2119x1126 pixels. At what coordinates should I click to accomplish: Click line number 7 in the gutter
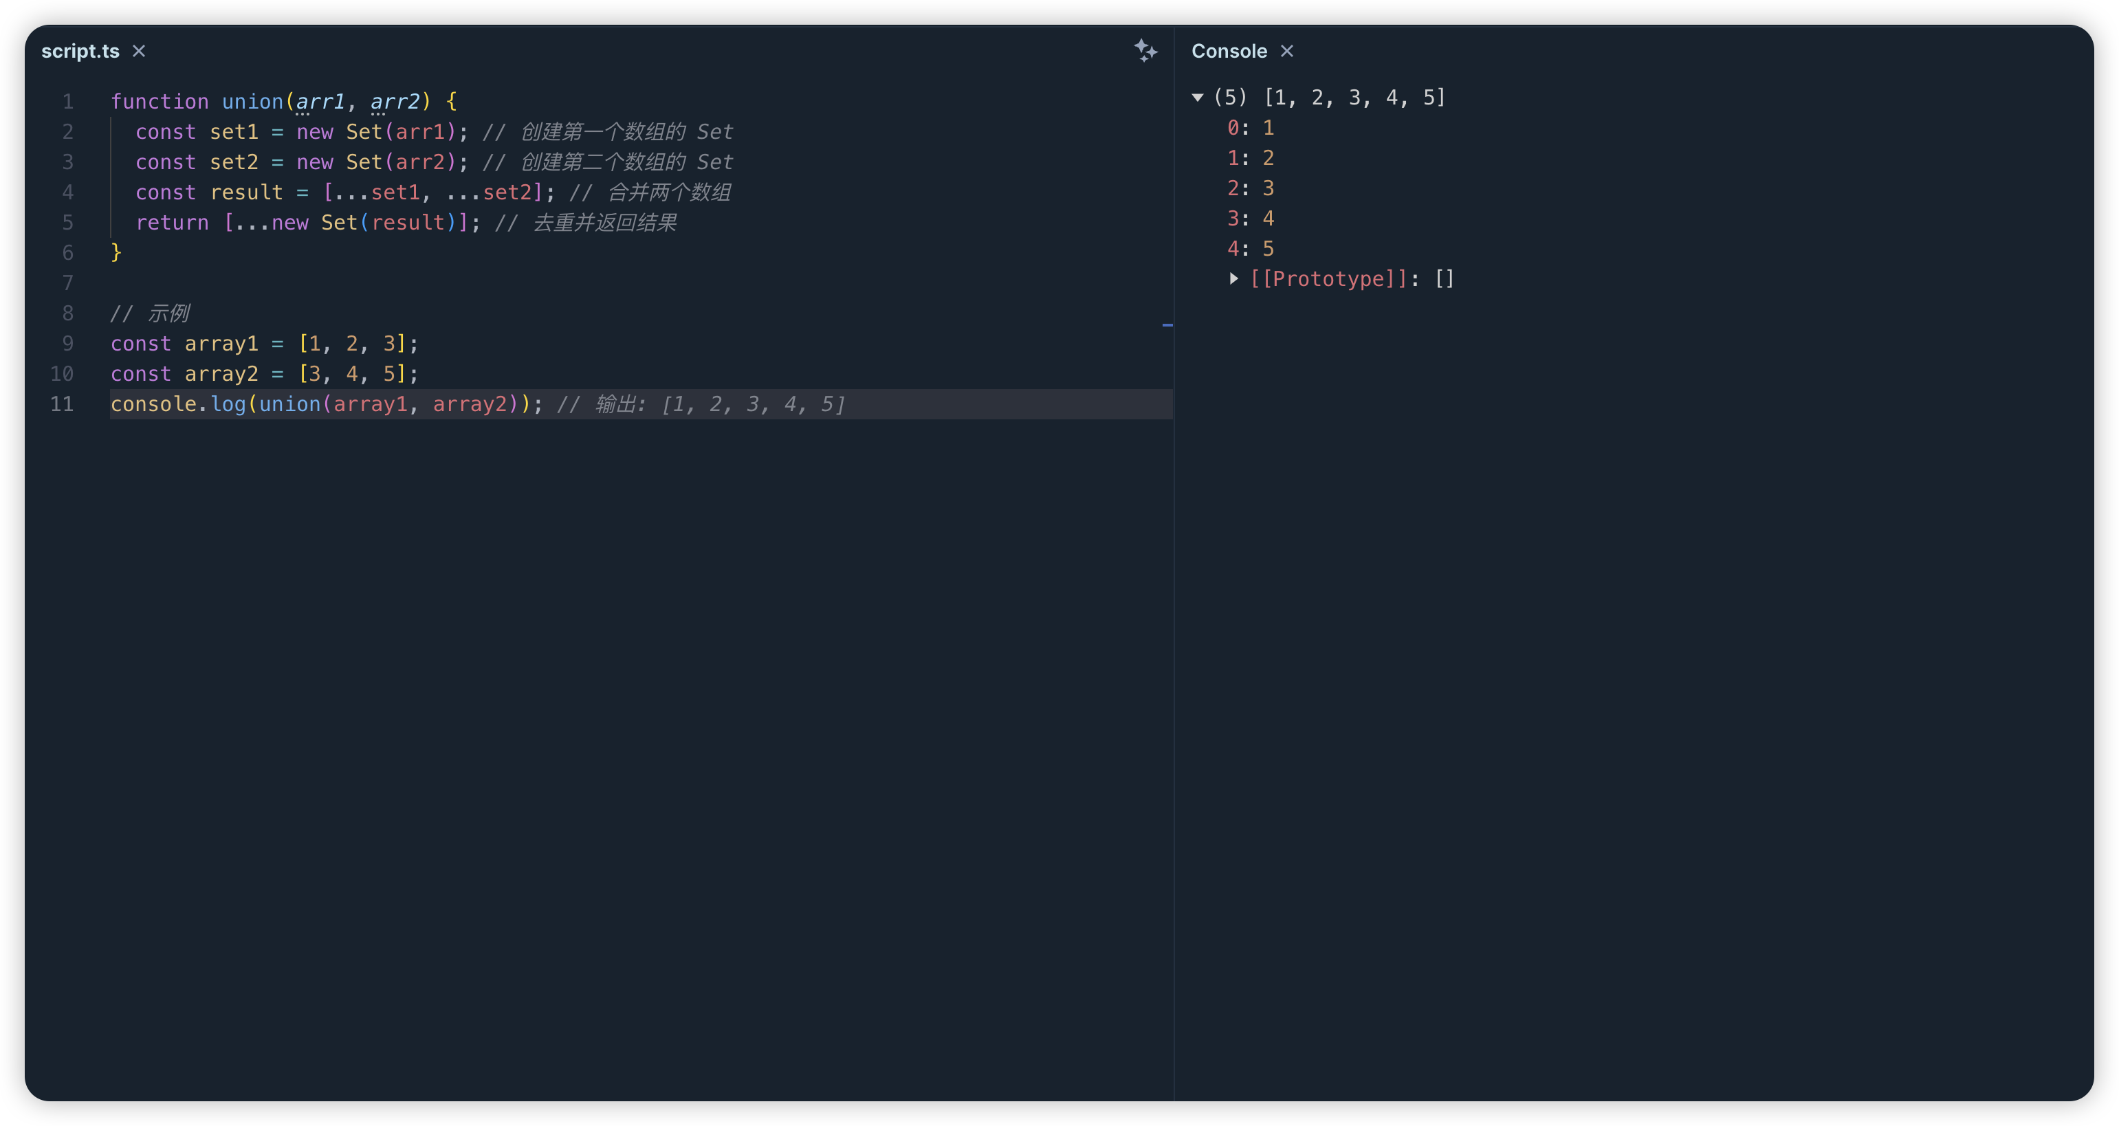(x=68, y=283)
